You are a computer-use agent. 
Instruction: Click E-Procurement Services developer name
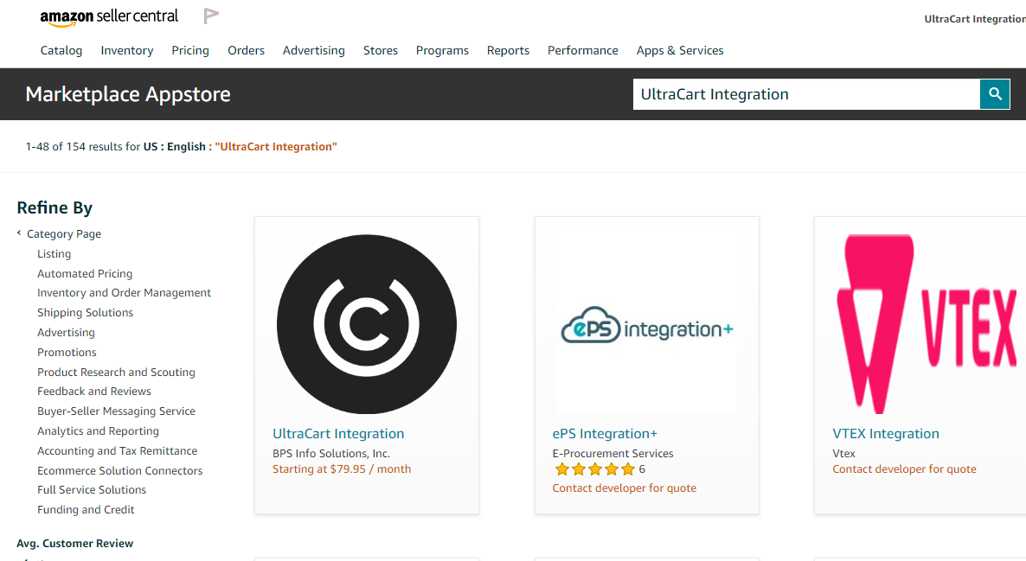[612, 453]
